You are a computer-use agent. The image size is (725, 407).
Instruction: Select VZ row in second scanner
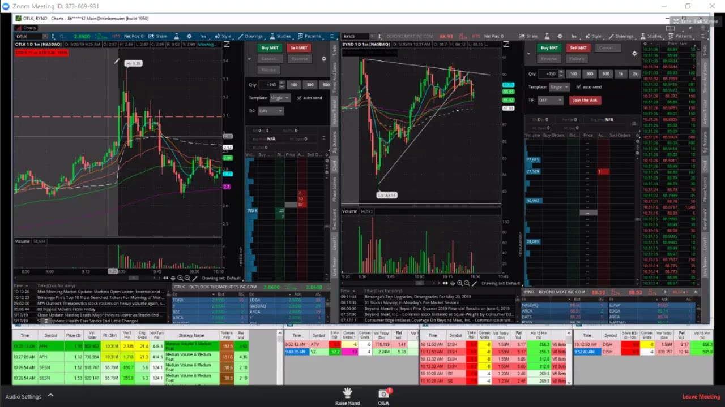pos(351,352)
